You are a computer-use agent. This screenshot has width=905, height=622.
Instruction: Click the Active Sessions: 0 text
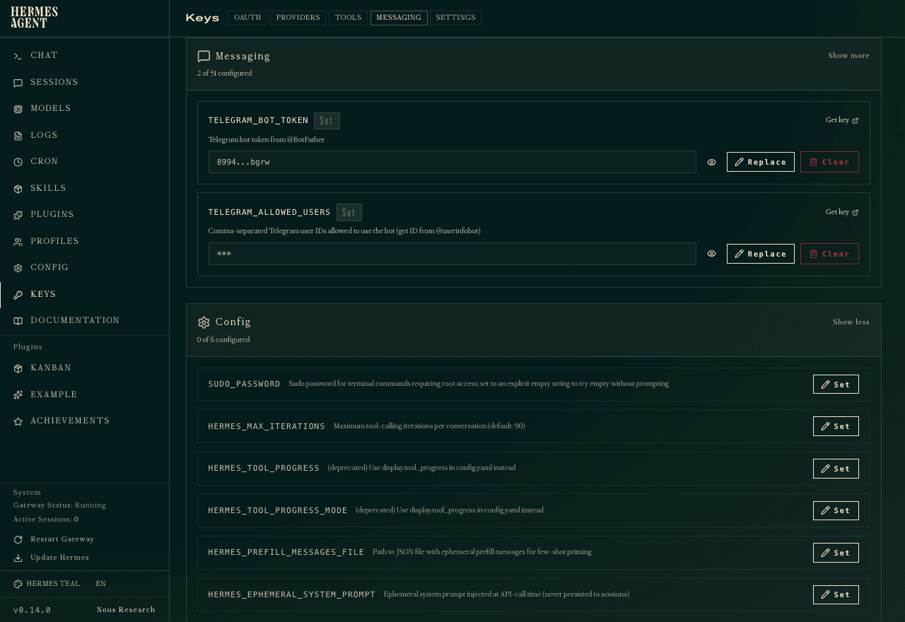(x=46, y=520)
